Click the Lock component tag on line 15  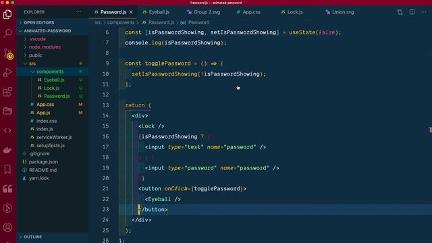point(148,126)
